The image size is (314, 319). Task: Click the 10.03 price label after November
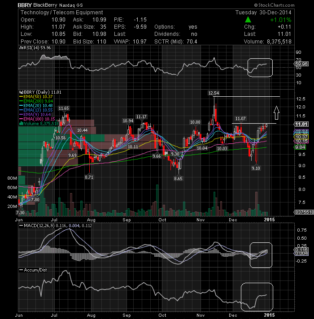(222, 148)
